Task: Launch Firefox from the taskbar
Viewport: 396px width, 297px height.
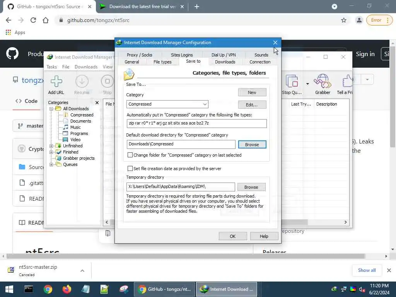Action: click(67, 289)
